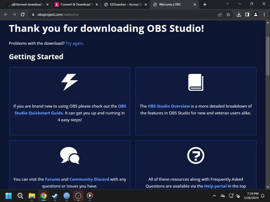
Task: Reload the OBS welcome page
Action: [23, 15]
